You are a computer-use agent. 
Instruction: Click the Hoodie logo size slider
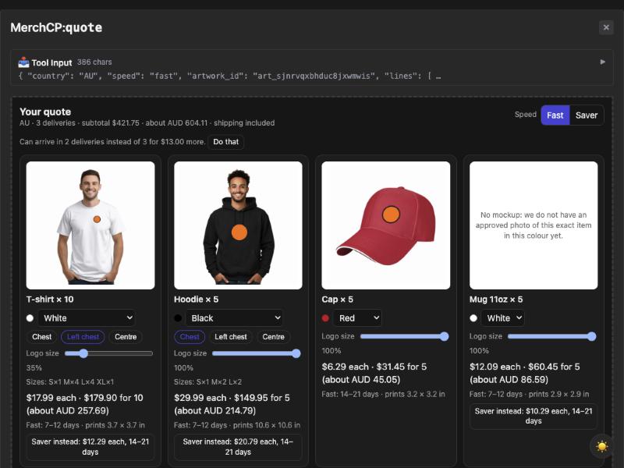click(x=257, y=353)
